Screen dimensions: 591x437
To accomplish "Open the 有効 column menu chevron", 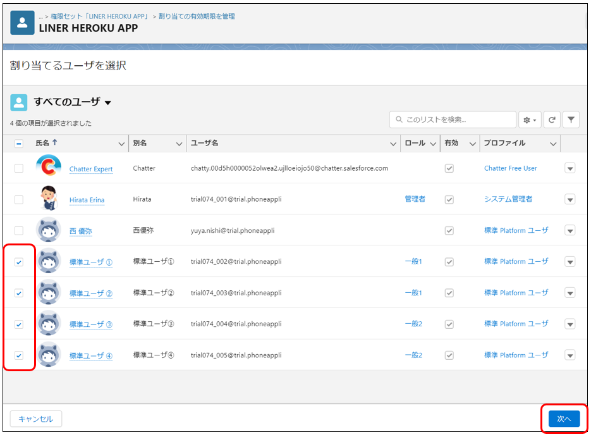I will click(473, 144).
